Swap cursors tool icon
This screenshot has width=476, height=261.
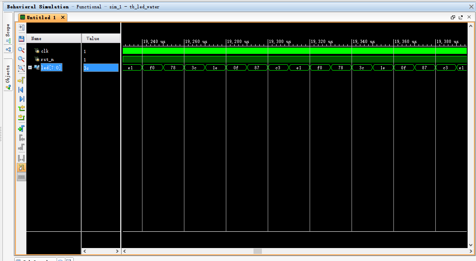[21, 158]
